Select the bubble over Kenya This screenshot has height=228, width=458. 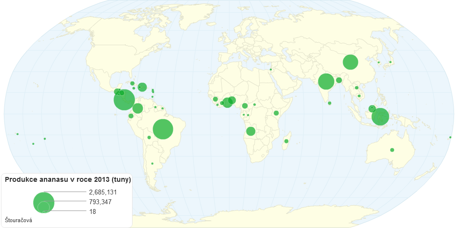click(276, 113)
